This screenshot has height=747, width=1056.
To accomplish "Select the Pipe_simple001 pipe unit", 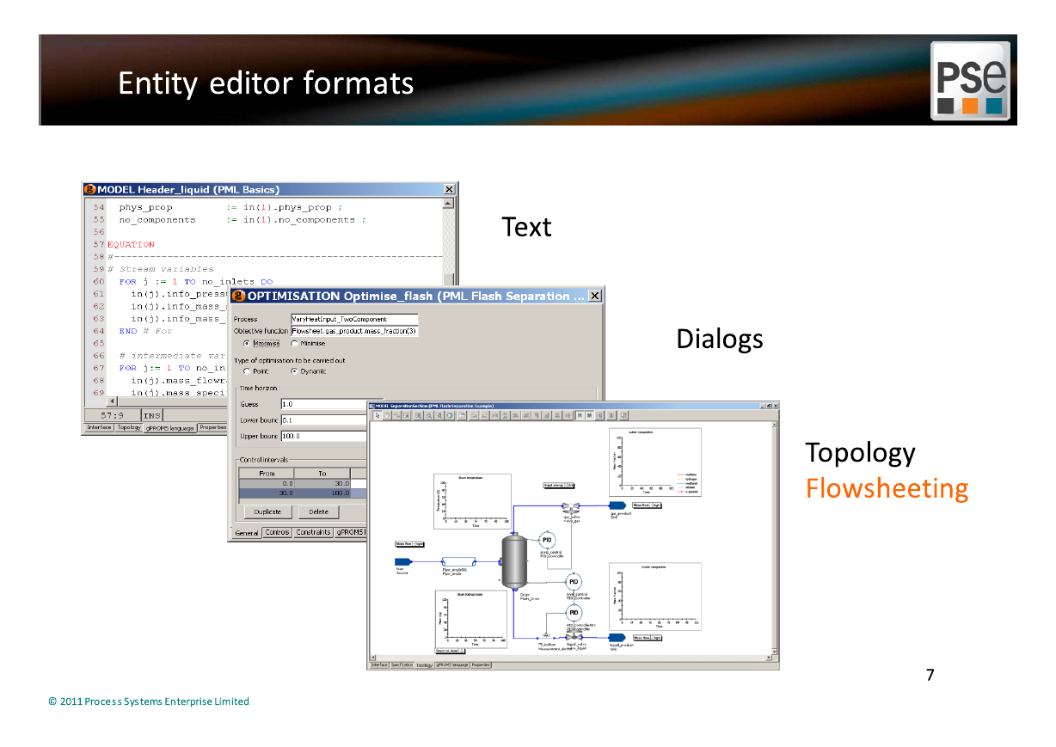I will click(459, 562).
